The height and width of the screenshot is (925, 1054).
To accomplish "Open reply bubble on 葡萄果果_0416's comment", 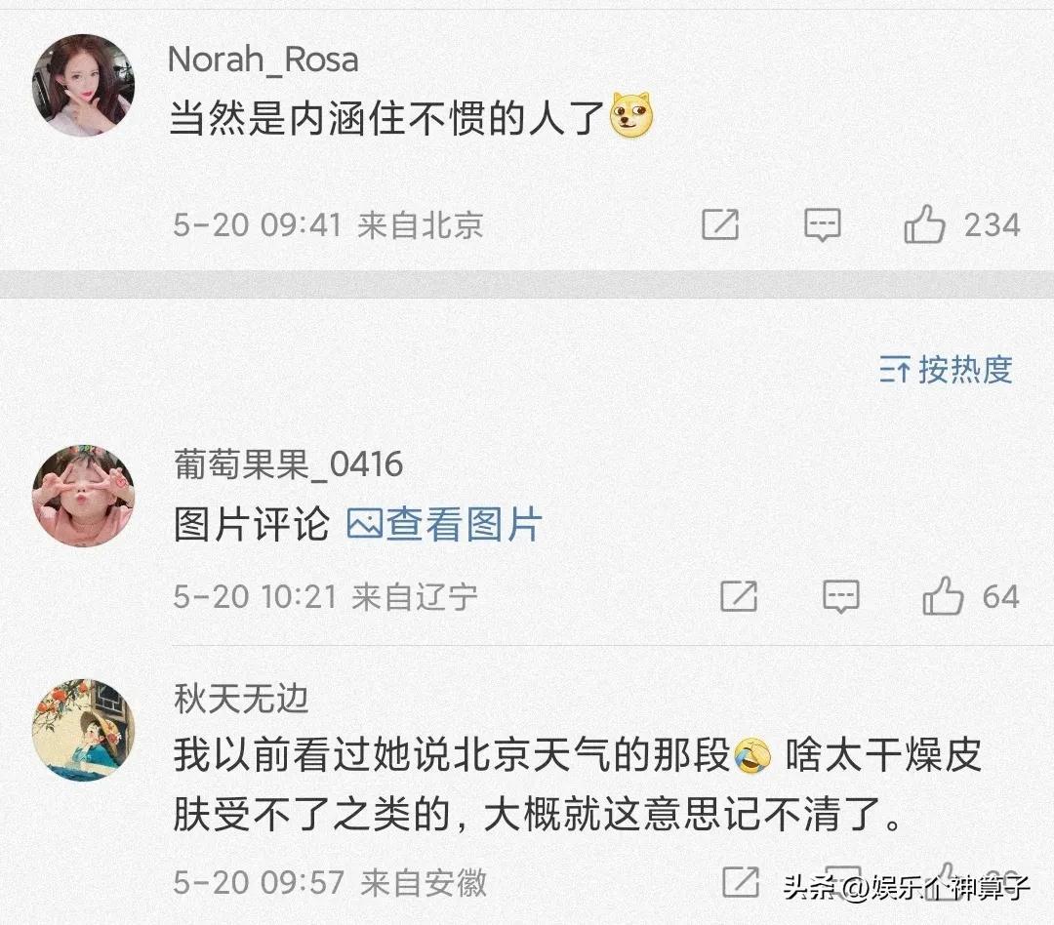I will [x=840, y=596].
